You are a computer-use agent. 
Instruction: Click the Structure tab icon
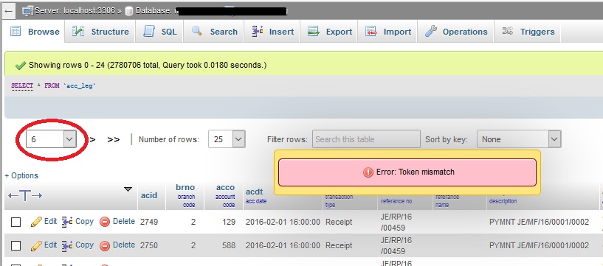click(78, 31)
